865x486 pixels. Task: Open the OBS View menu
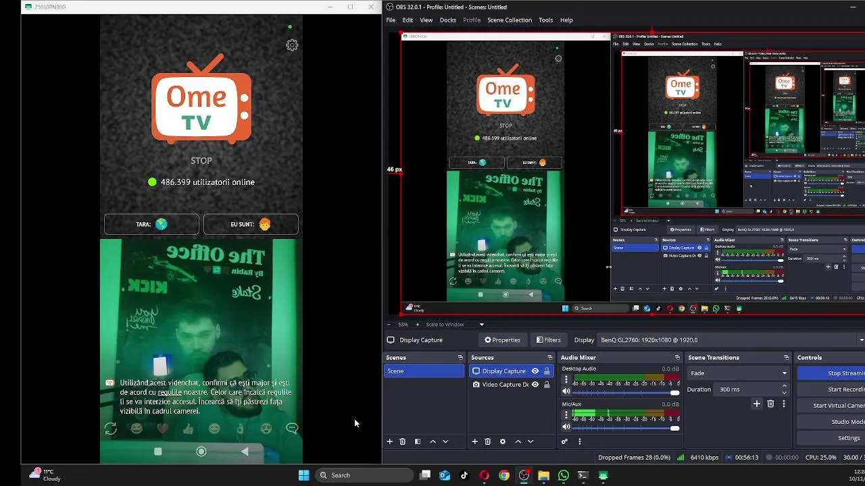[426, 20]
